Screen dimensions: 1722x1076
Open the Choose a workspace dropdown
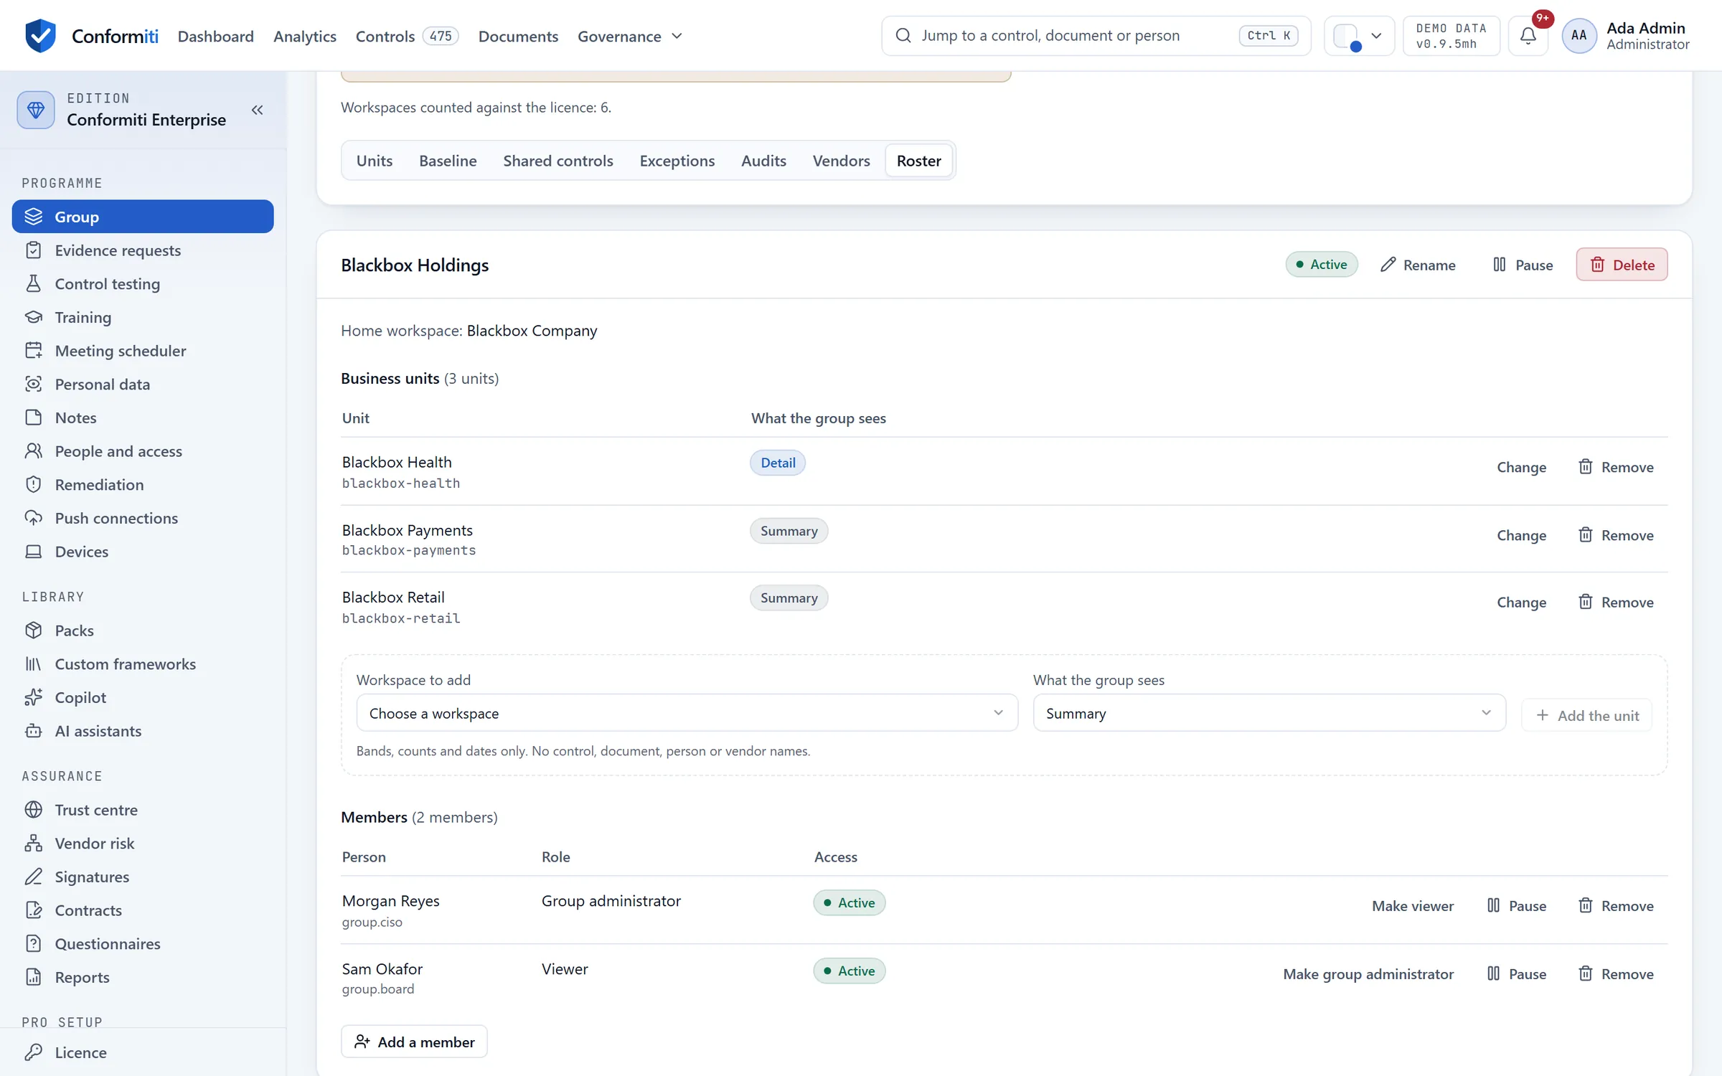(687, 713)
